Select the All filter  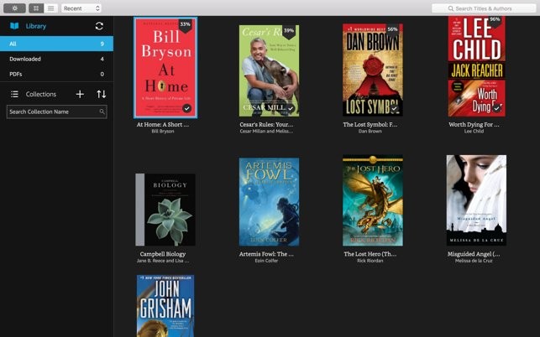[x=56, y=44]
